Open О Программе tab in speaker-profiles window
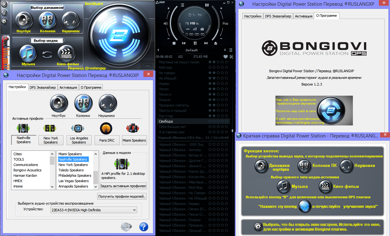 [x=91, y=87]
